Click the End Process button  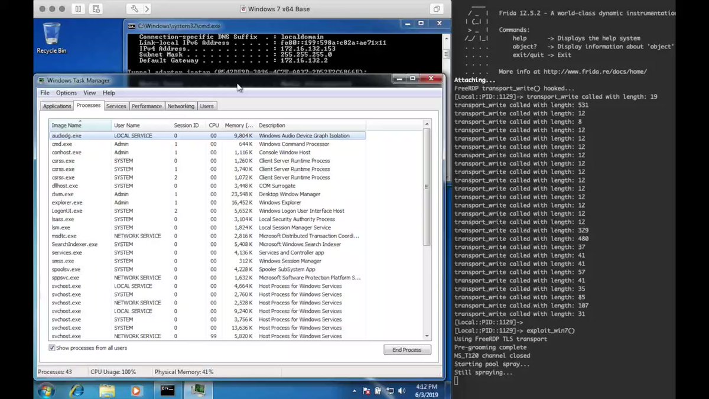407,350
